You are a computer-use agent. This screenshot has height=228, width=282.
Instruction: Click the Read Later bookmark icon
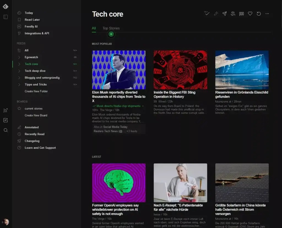pos(19,20)
